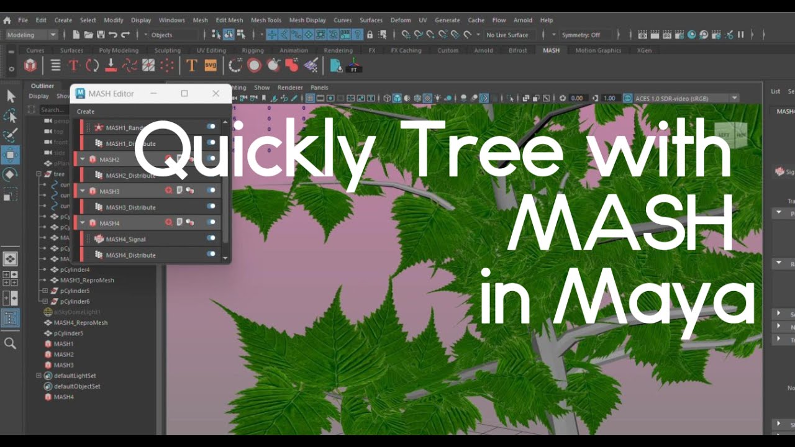
Task: Open the Create menu in MASH Editor
Action: (x=86, y=112)
